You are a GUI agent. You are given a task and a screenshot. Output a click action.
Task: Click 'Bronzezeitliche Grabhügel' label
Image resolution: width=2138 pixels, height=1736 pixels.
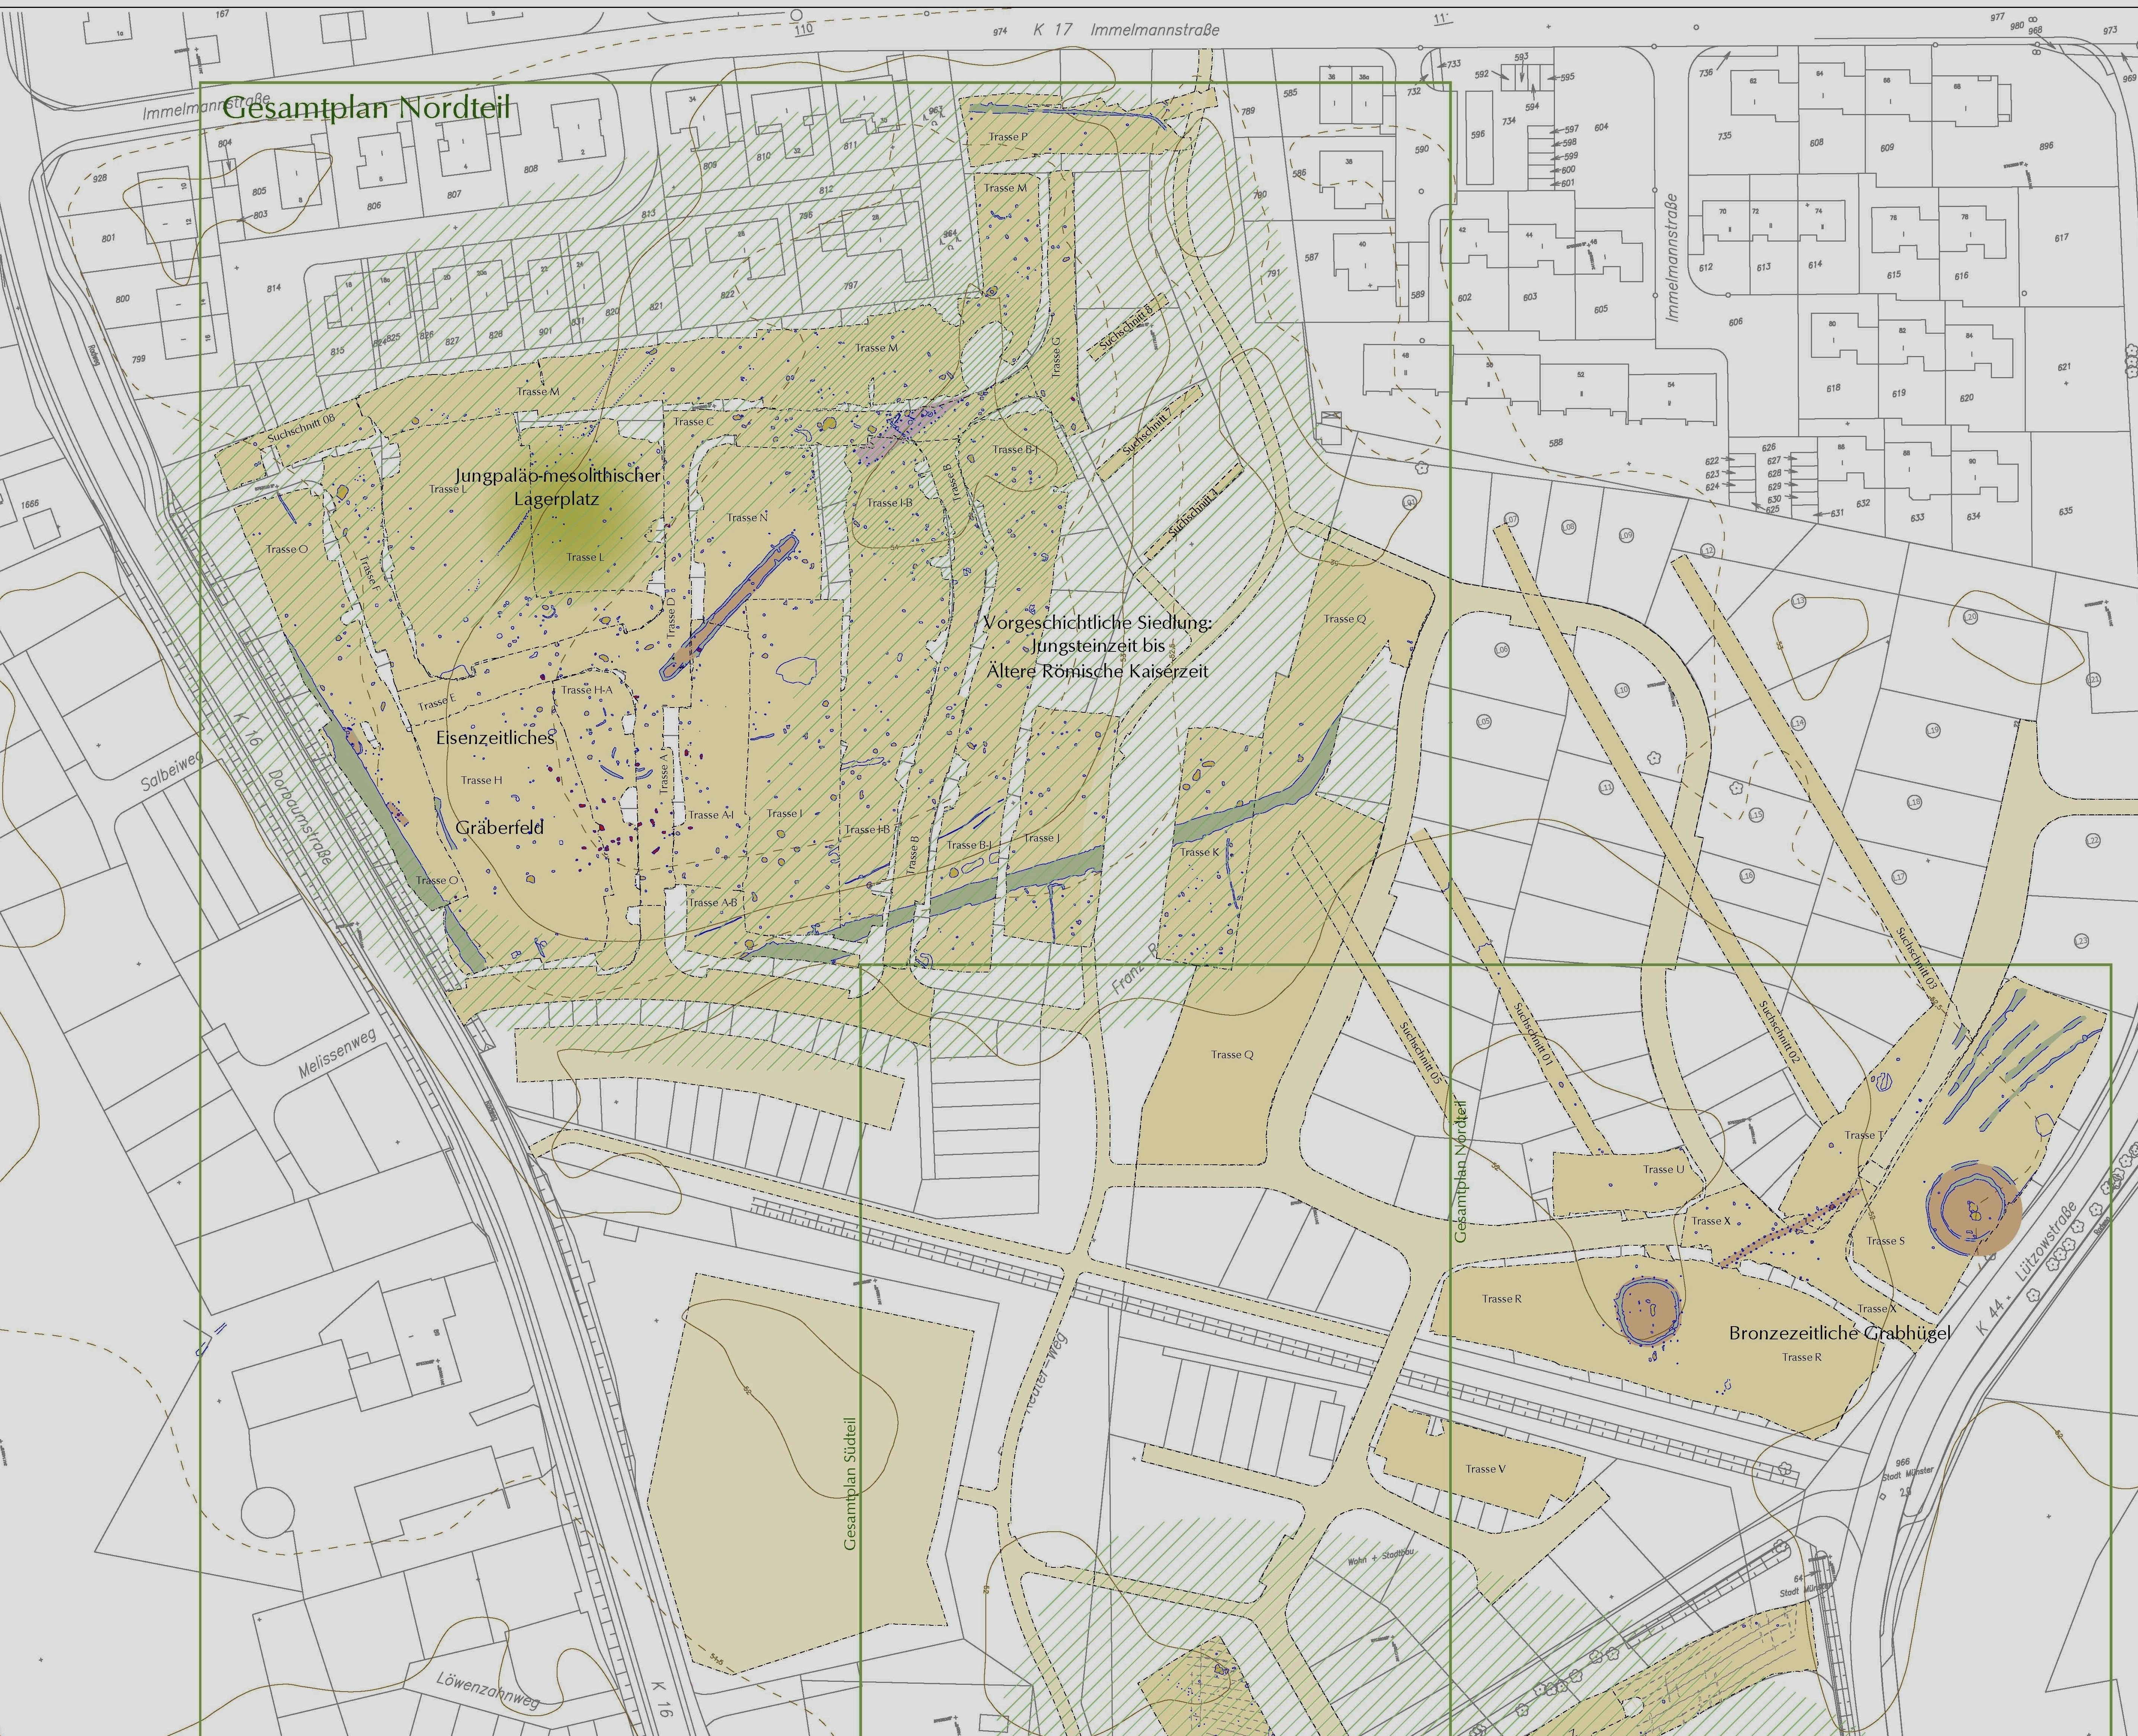point(1839,1333)
